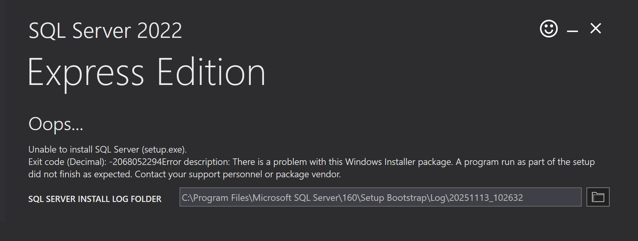
Task: Click the smiley face feedback icon
Action: (548, 29)
